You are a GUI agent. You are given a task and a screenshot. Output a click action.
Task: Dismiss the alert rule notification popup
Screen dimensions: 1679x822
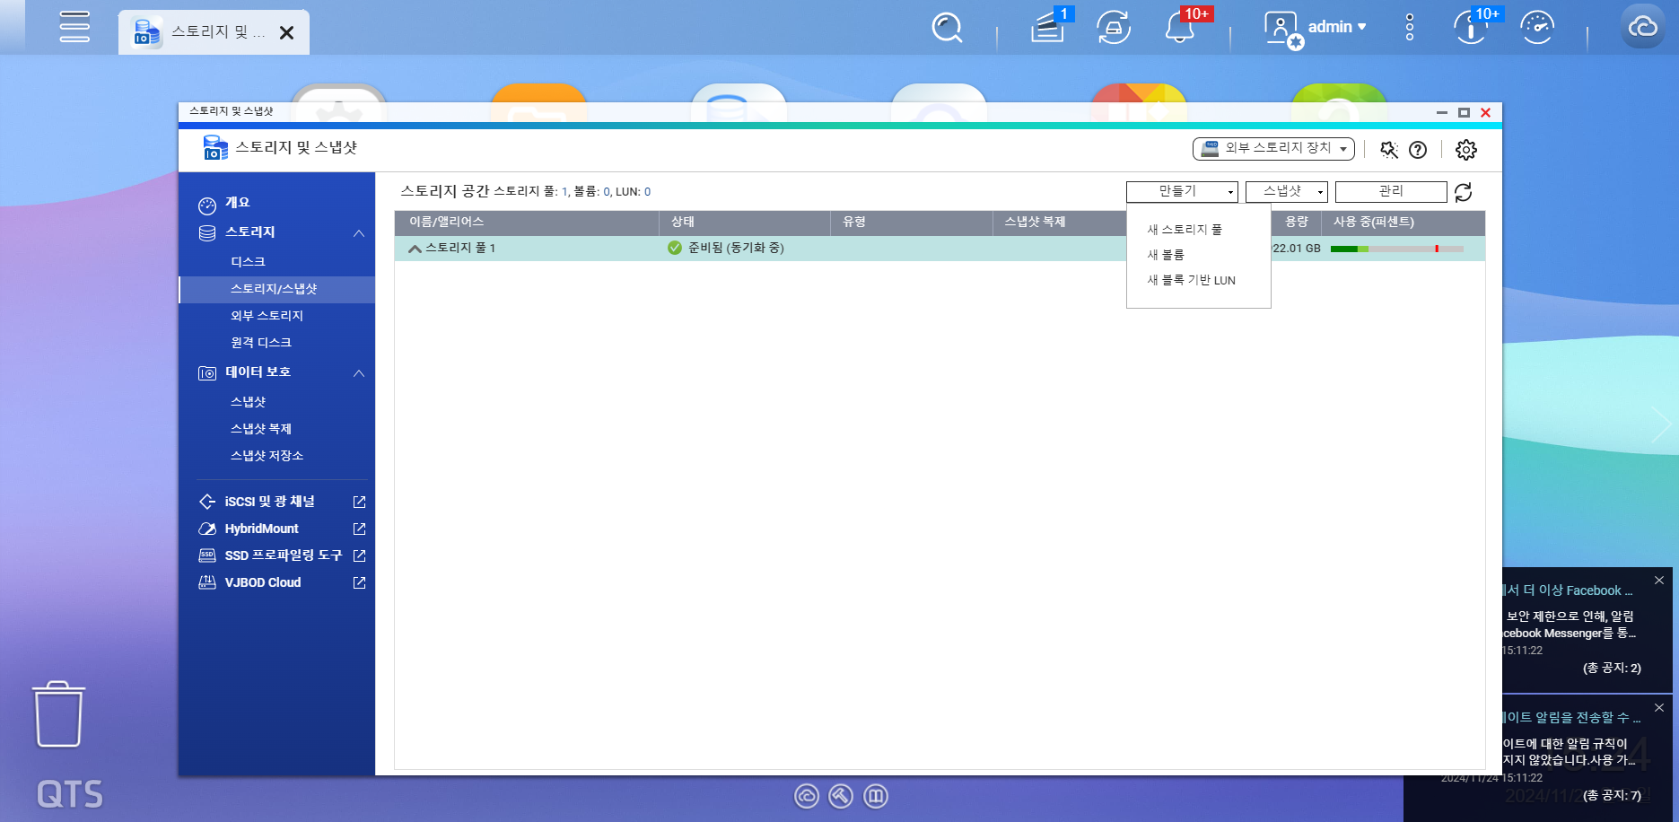pyautogui.click(x=1659, y=708)
